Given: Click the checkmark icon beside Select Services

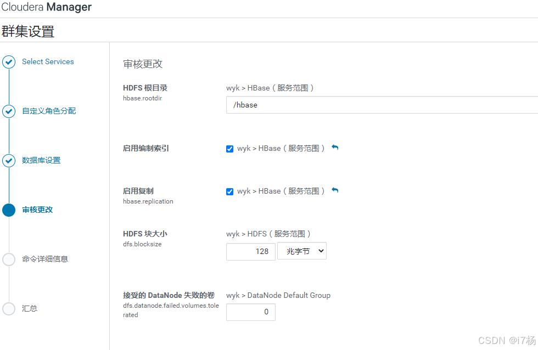Looking at the screenshot, I should pyautogui.click(x=9, y=61).
